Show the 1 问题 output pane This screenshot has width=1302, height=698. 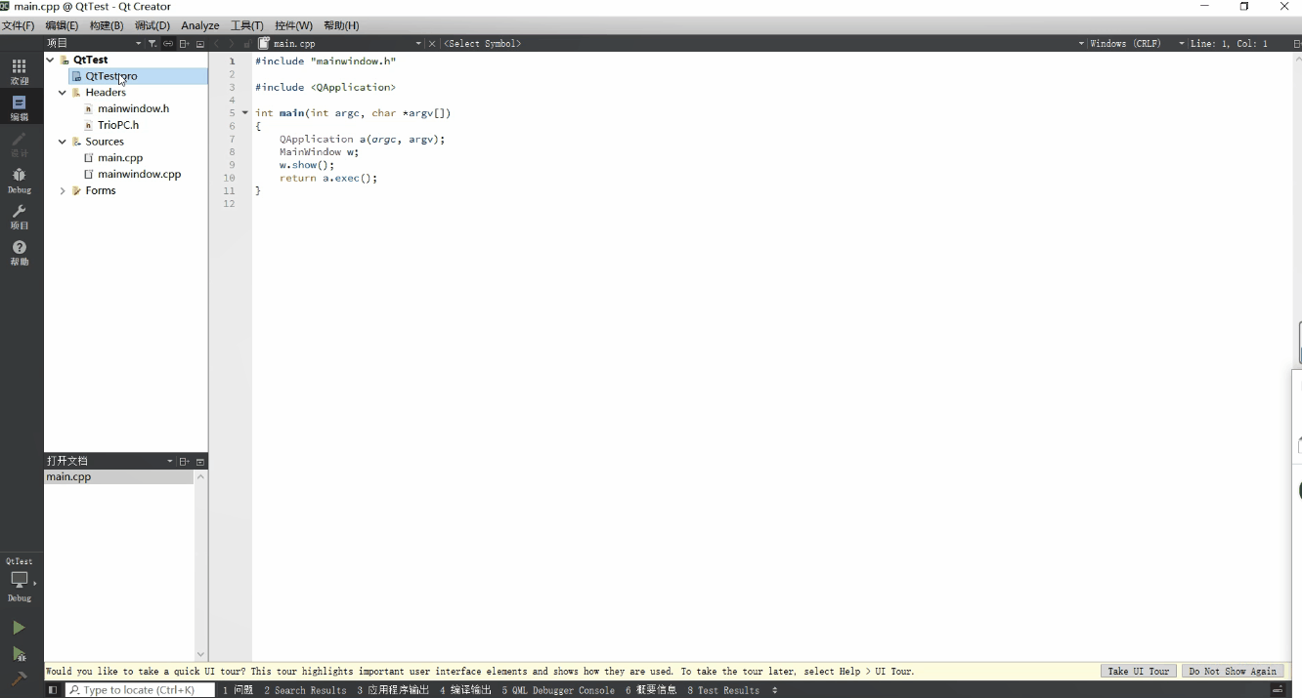pos(238,690)
